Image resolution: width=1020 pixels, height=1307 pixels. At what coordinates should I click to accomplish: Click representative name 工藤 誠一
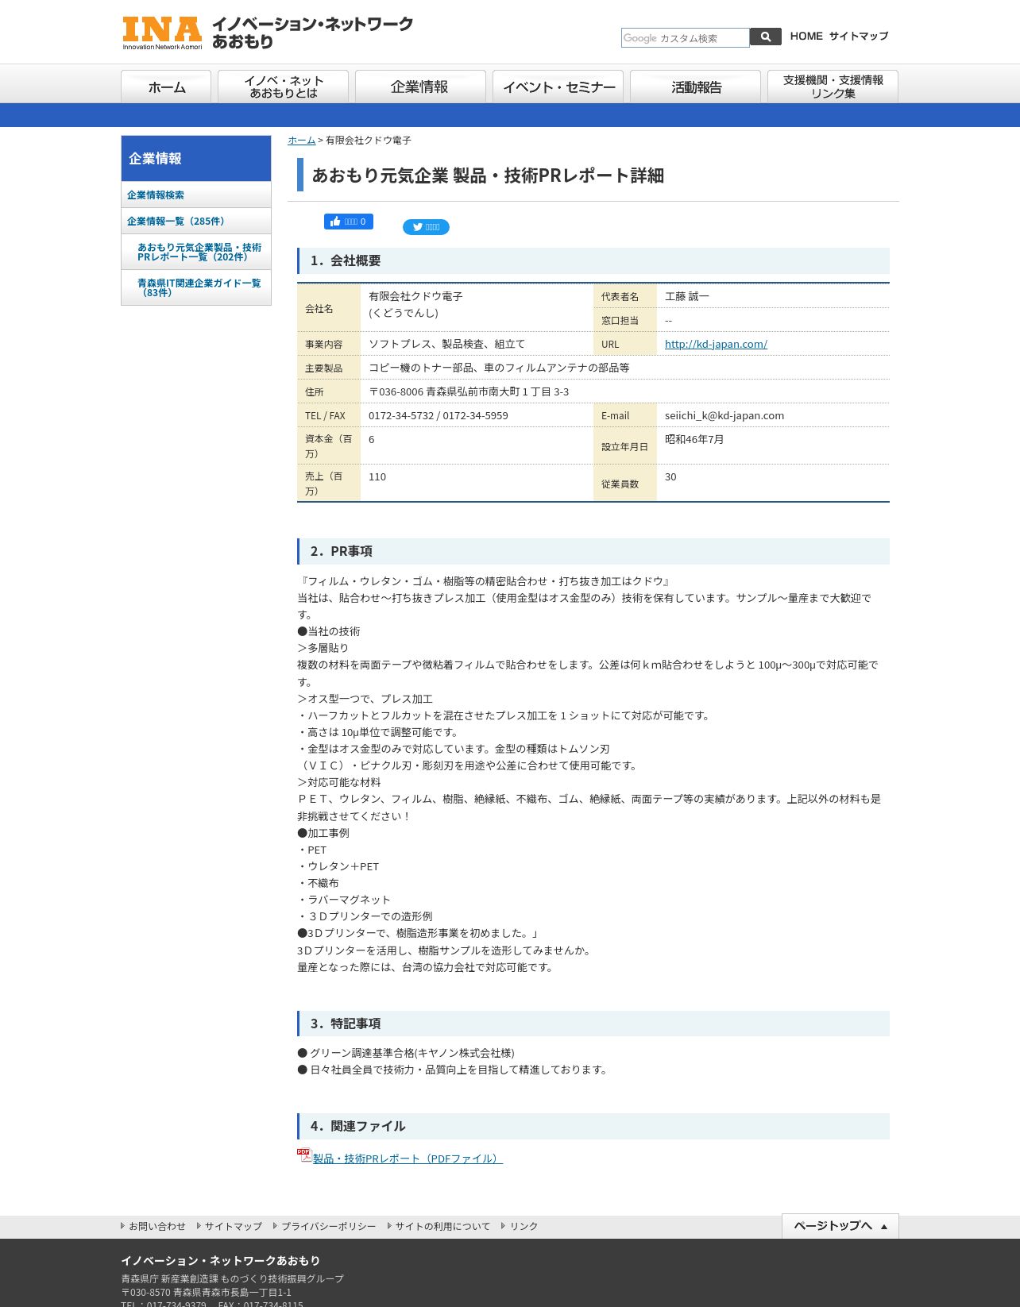point(687,296)
